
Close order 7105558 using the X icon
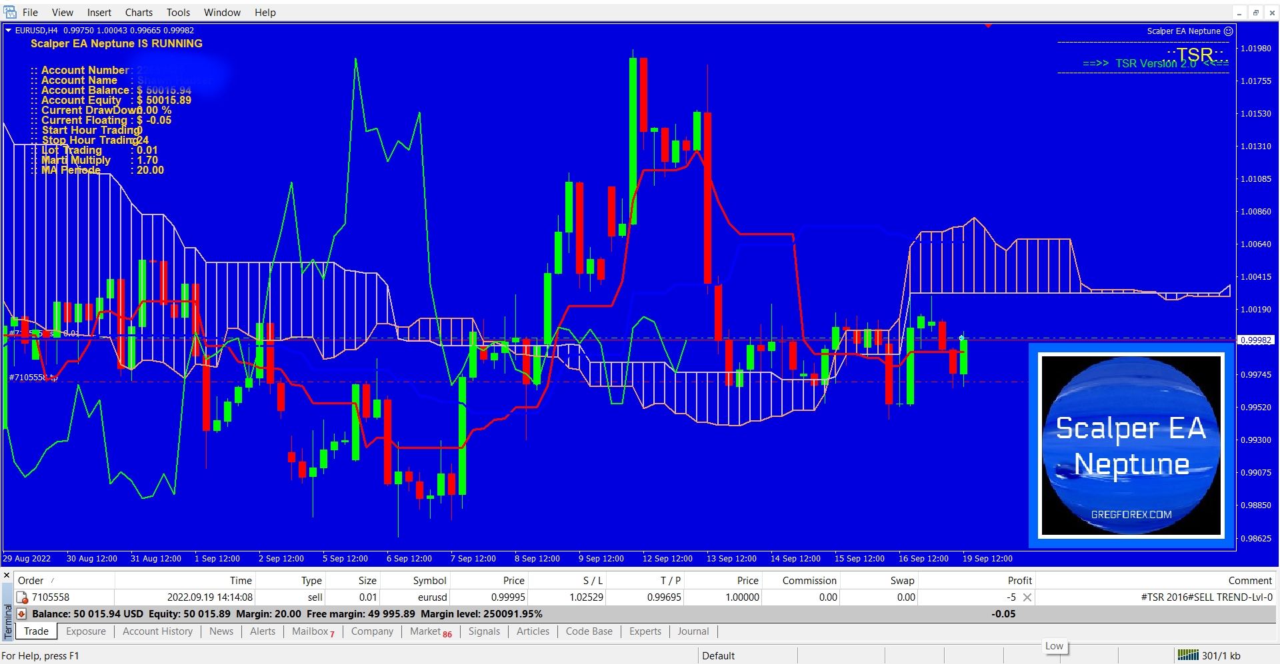point(1027,597)
